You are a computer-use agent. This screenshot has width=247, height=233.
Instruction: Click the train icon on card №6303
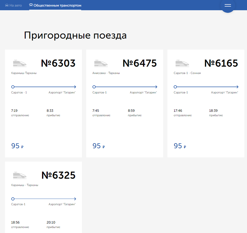click(20, 63)
